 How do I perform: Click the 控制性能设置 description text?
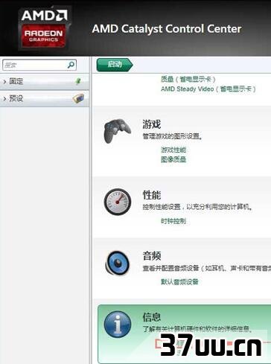(x=197, y=207)
